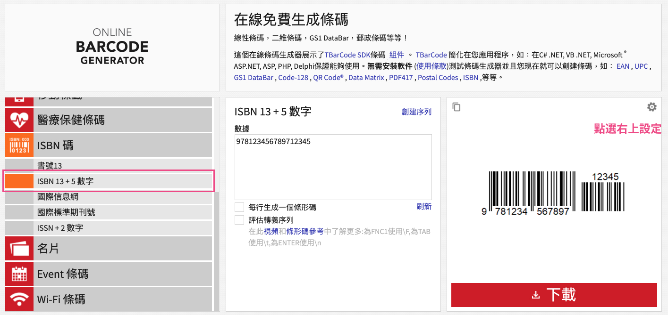Viewport: 668px width, 315px height.
Task: Click the orange ISBN 碼 barcode icon
Action: pos(19,145)
